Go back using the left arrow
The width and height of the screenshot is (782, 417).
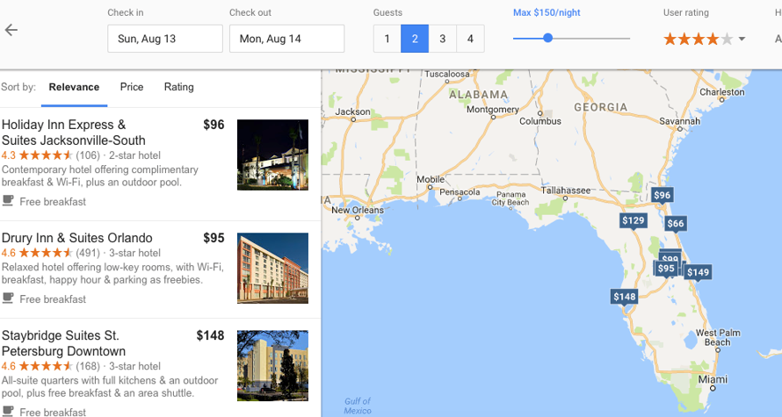pyautogui.click(x=11, y=30)
